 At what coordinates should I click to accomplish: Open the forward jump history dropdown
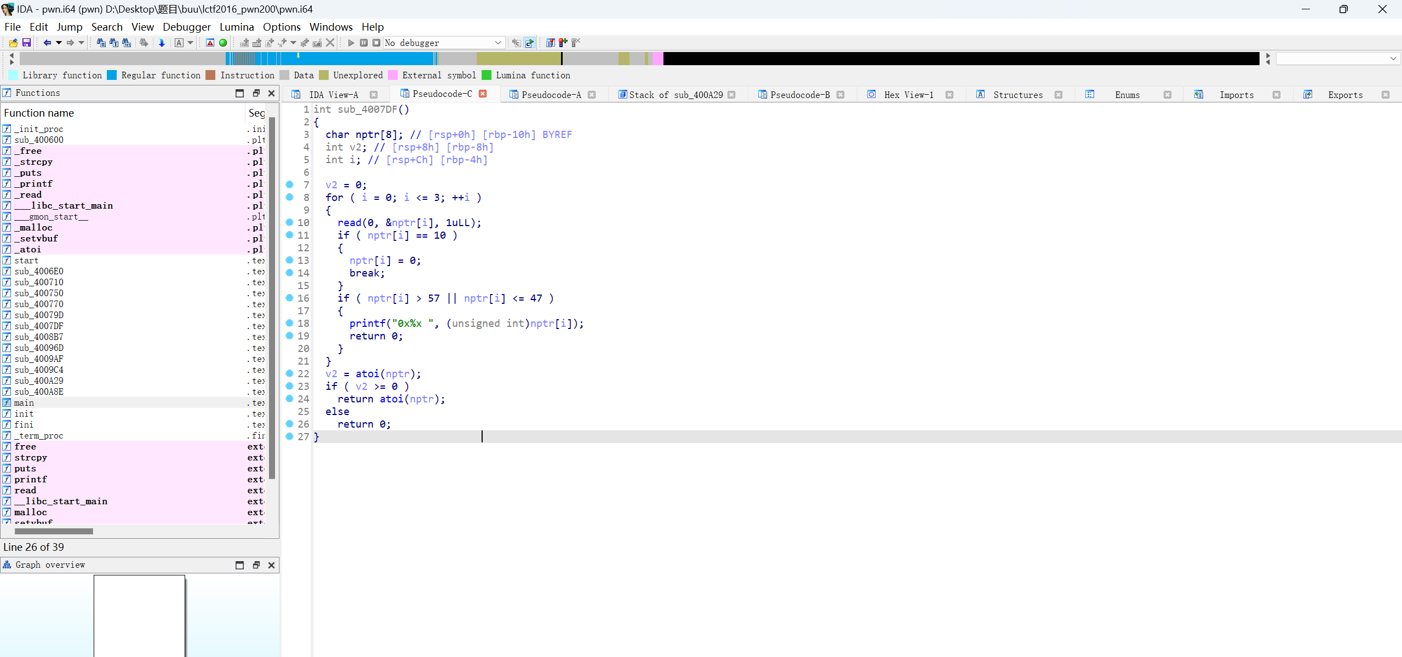pyautogui.click(x=81, y=43)
